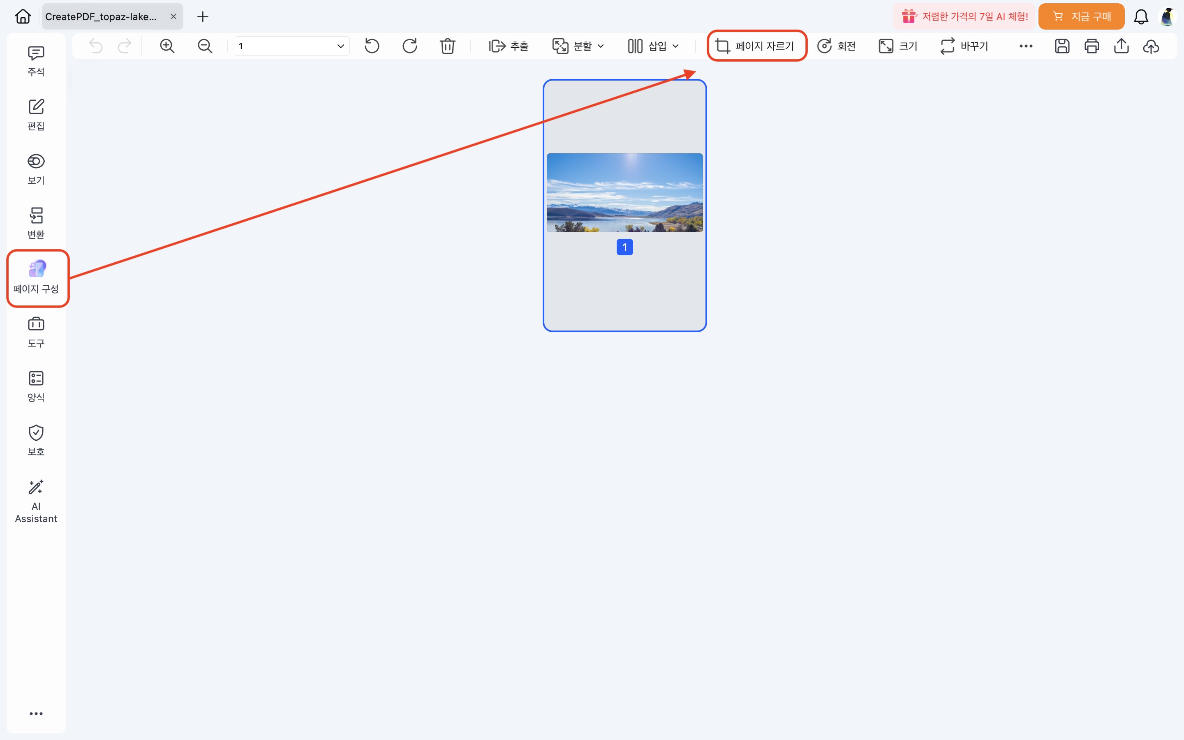The height and width of the screenshot is (740, 1184).
Task: Click the print icon
Action: [x=1091, y=46]
